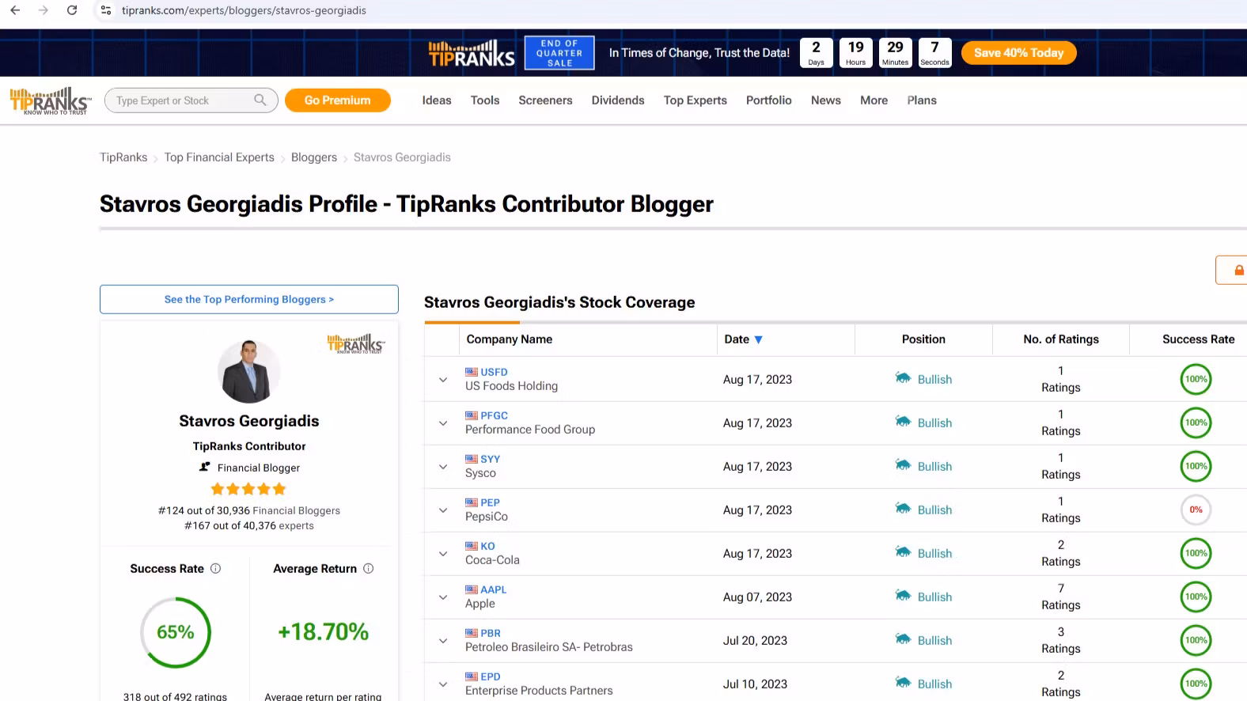Open the Screeners menu

click(545, 100)
